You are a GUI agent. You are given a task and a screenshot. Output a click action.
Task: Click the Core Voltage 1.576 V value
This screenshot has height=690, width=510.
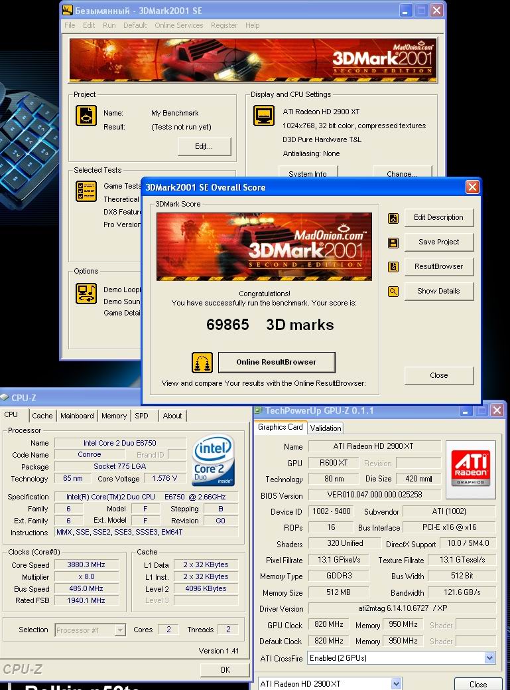point(164,478)
